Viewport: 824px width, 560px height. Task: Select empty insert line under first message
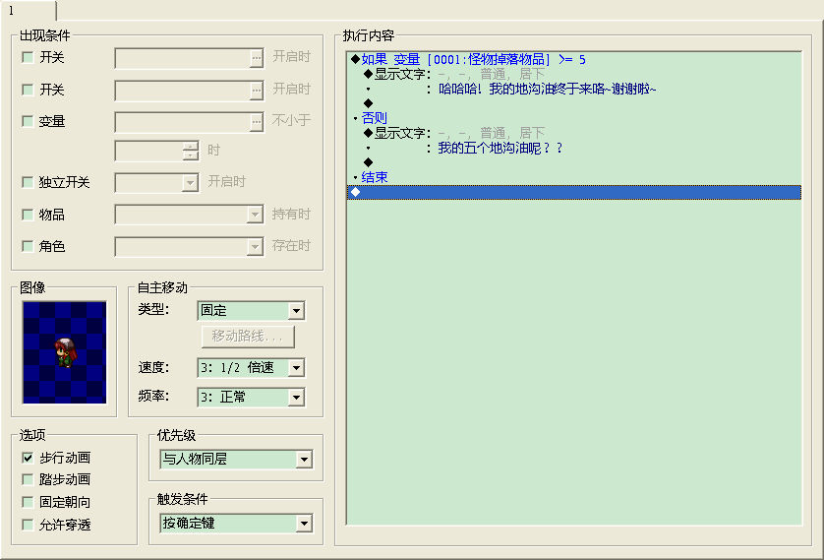pyautogui.click(x=574, y=103)
